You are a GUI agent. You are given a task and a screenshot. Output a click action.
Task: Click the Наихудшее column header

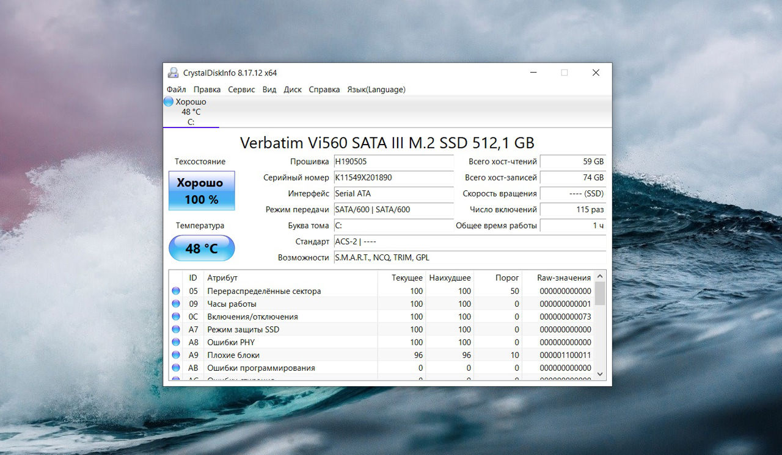[450, 278]
